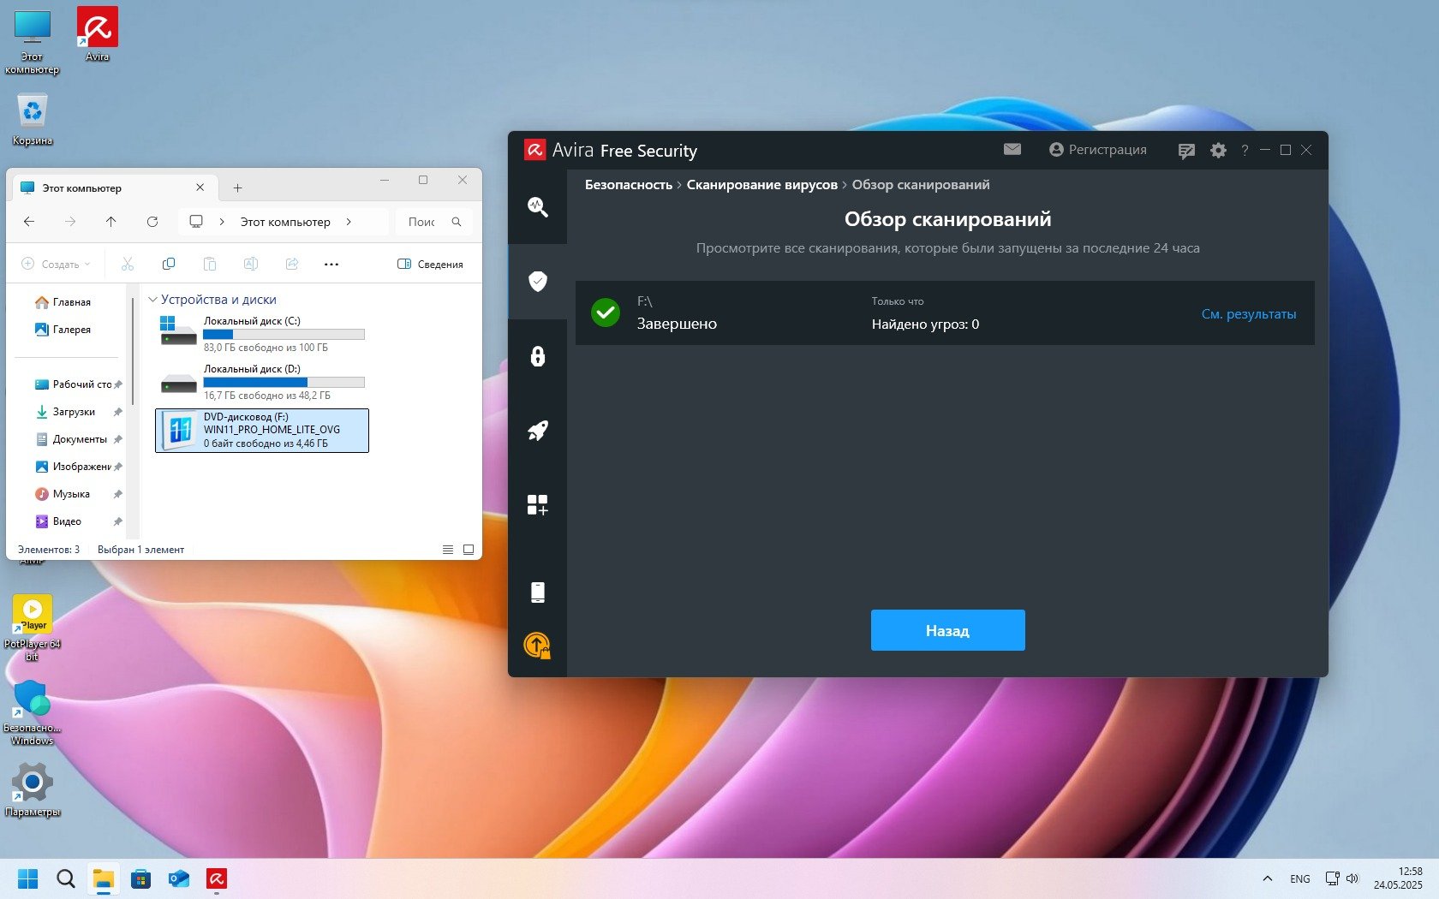Toggle Сведения details pane in Explorer
The image size is (1439, 899).
pyautogui.click(x=430, y=264)
